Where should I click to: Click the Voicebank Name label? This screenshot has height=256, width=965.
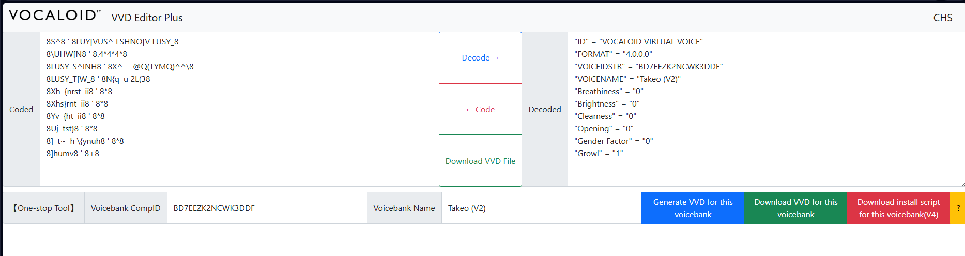coord(404,208)
